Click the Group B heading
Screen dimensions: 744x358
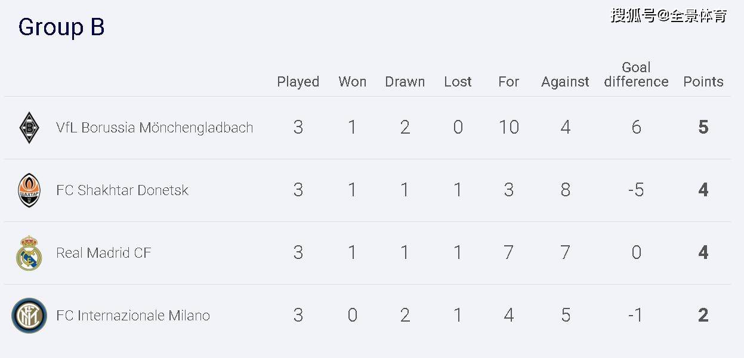pyautogui.click(x=61, y=27)
